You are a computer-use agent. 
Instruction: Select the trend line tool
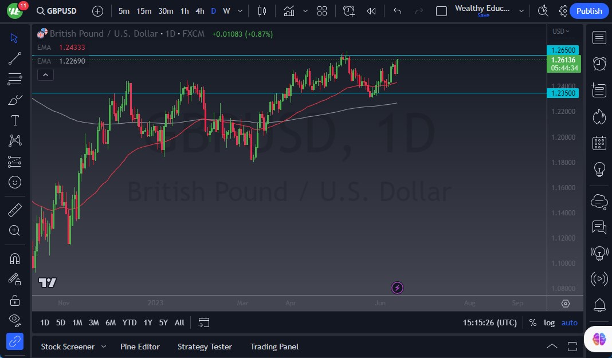pos(14,58)
